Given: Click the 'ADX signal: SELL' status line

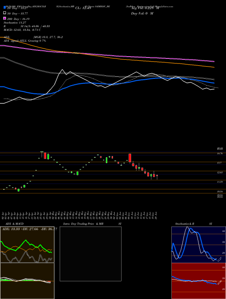Looking at the screenshot, I should point(25,41).
